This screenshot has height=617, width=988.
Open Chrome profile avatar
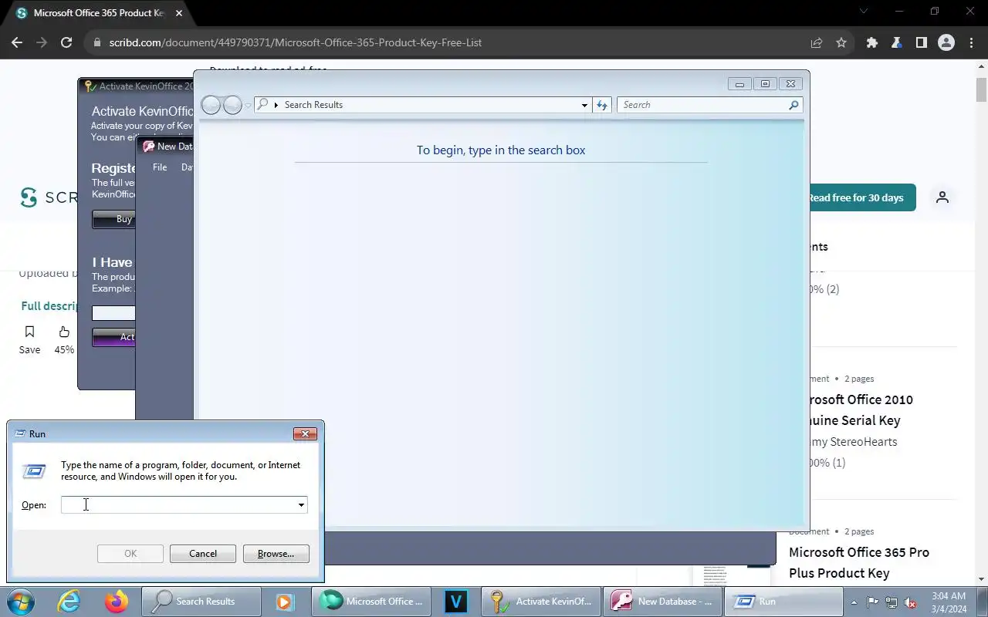(946, 42)
